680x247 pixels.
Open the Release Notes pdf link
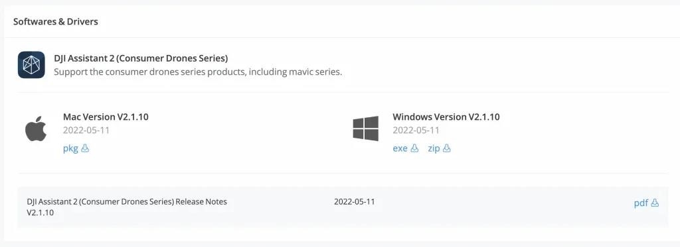click(x=641, y=203)
